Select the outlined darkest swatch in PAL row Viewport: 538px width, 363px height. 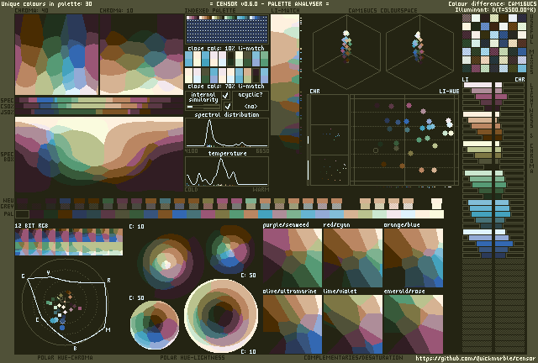click(x=23, y=214)
